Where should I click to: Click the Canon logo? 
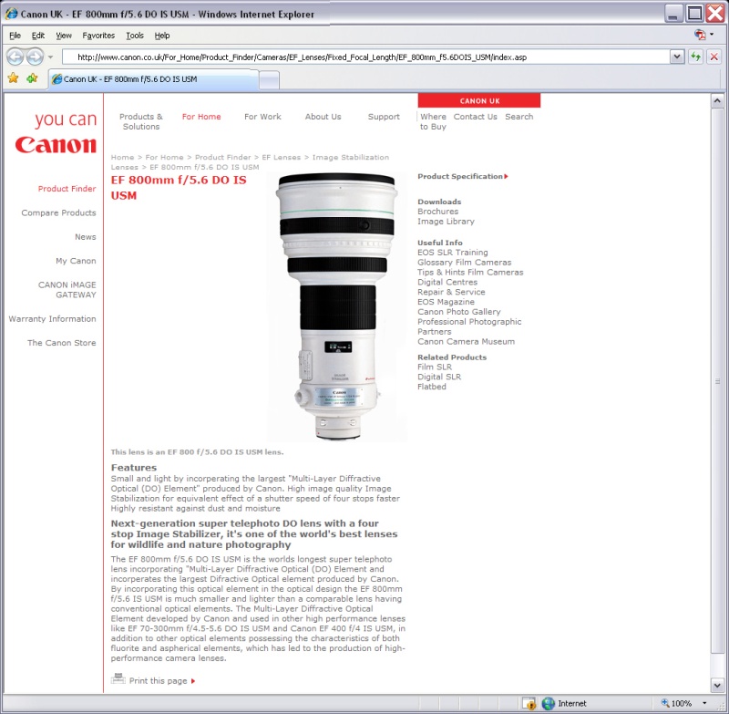[x=56, y=145]
